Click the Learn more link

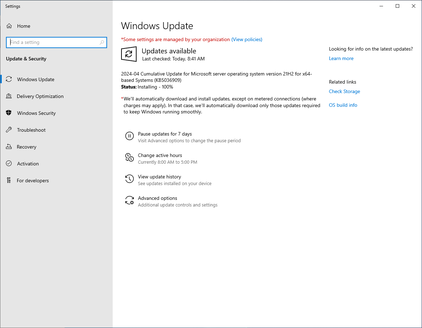341,58
